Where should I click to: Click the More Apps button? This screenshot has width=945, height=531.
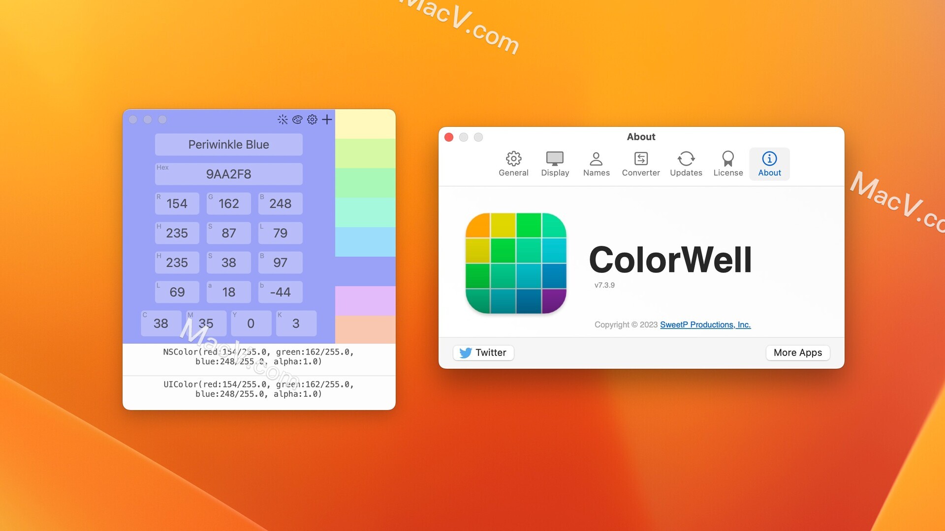pyautogui.click(x=798, y=352)
